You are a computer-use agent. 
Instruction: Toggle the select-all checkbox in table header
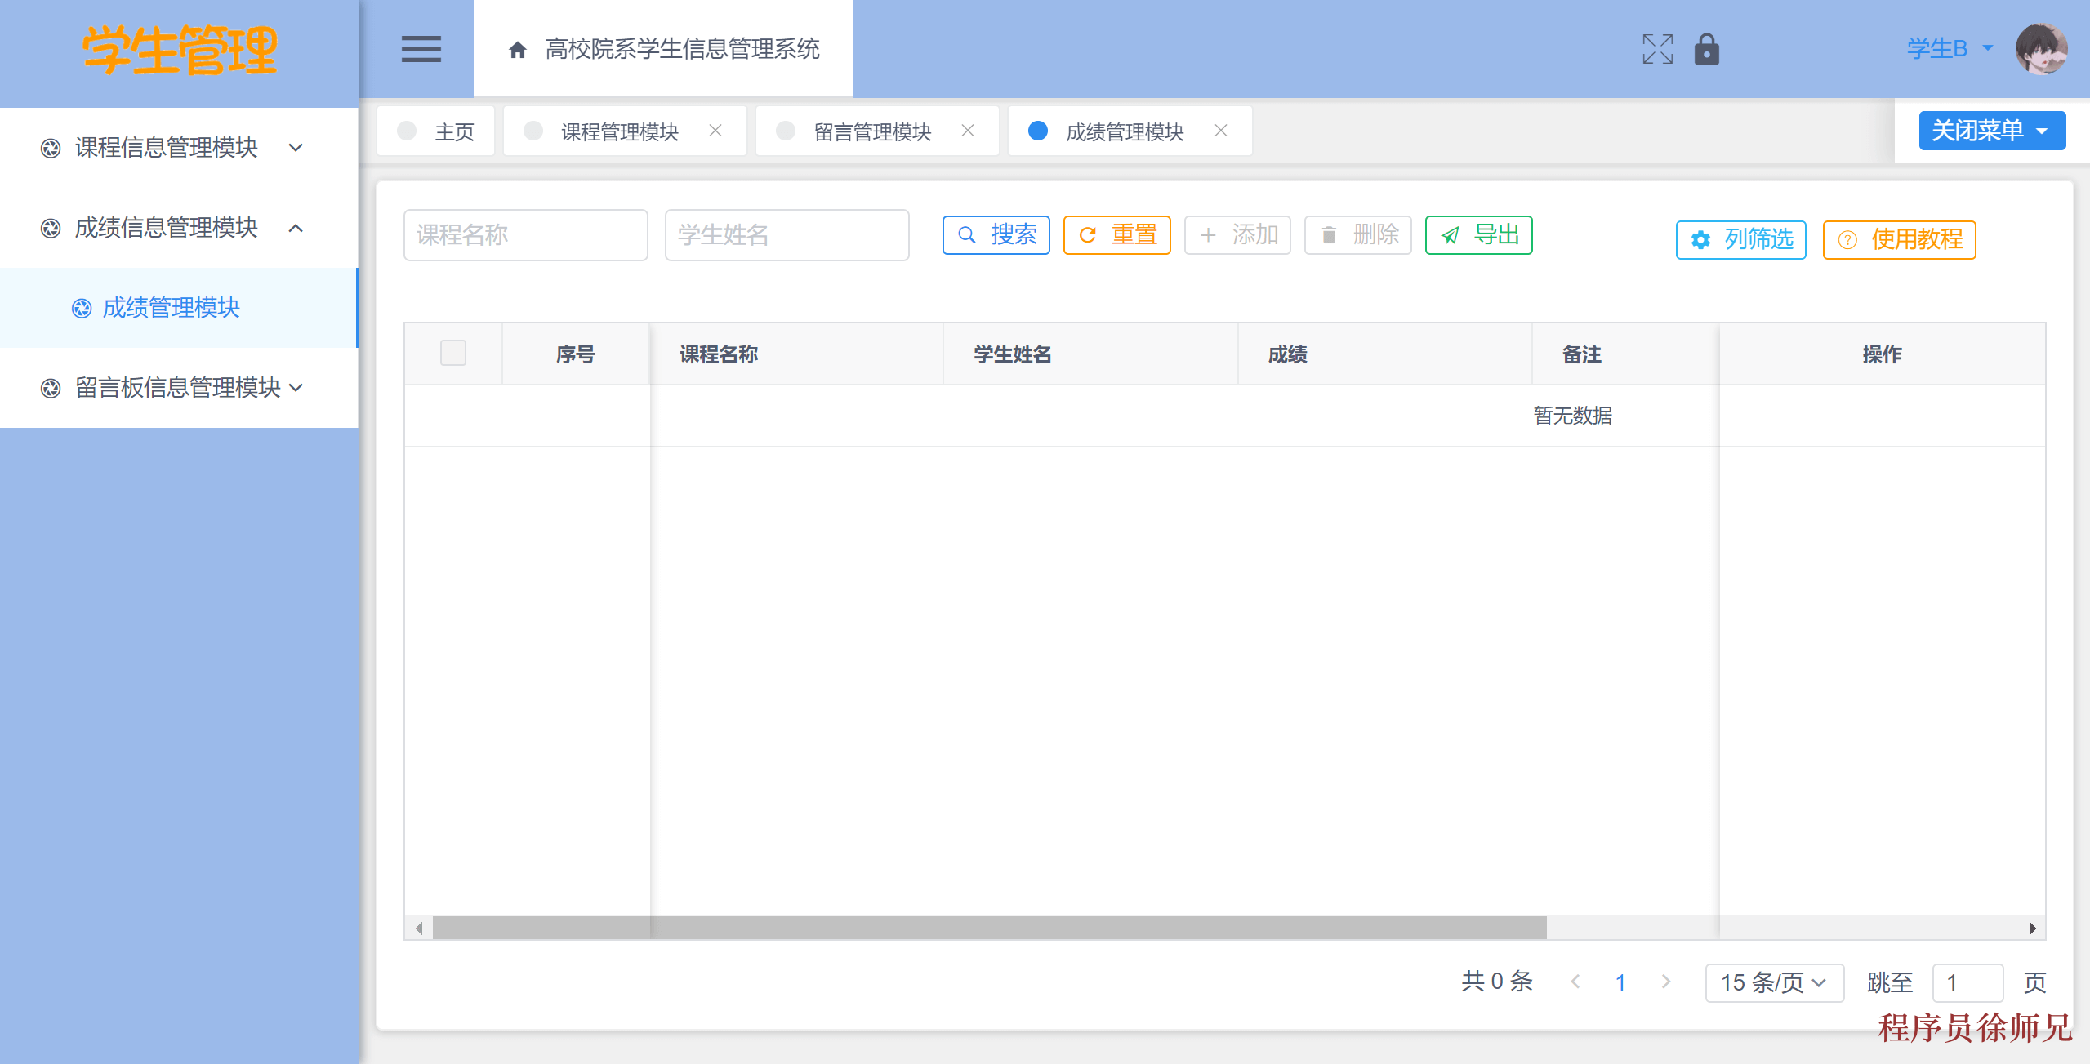(x=452, y=353)
